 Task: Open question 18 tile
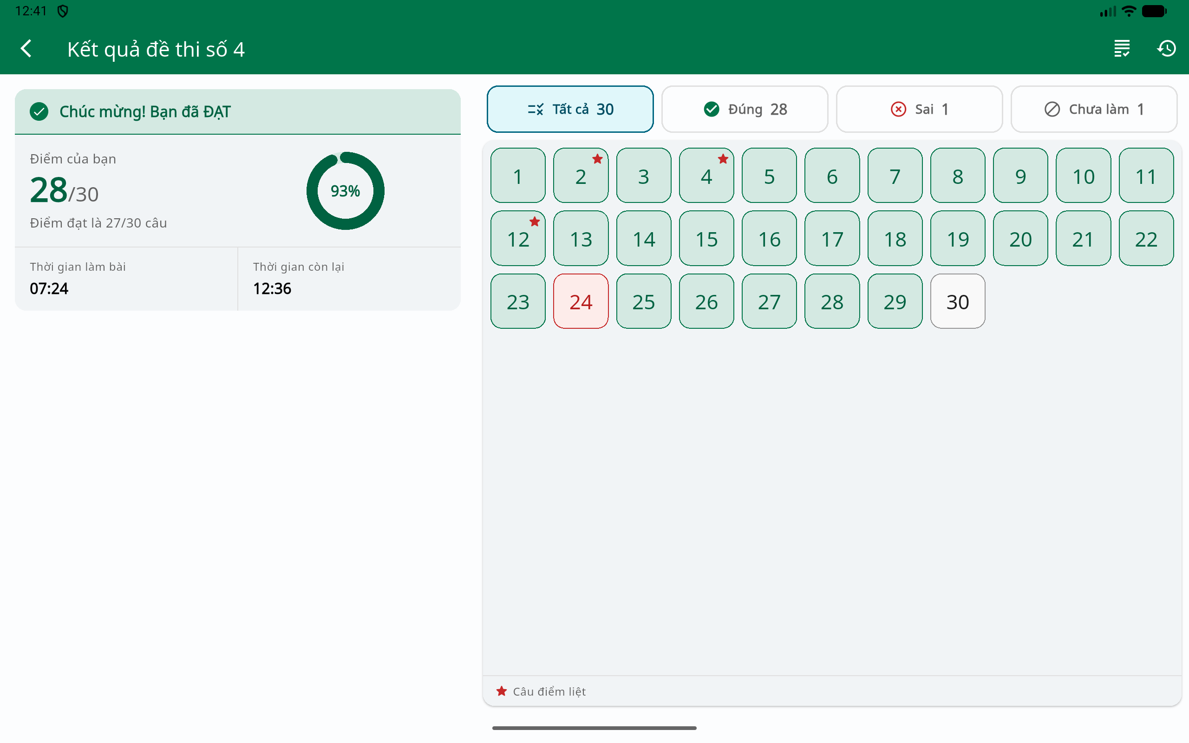pos(895,238)
